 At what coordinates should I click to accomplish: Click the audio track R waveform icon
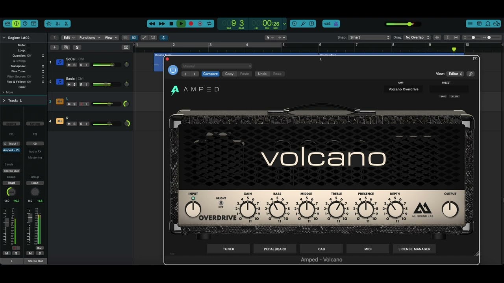[x=60, y=121]
